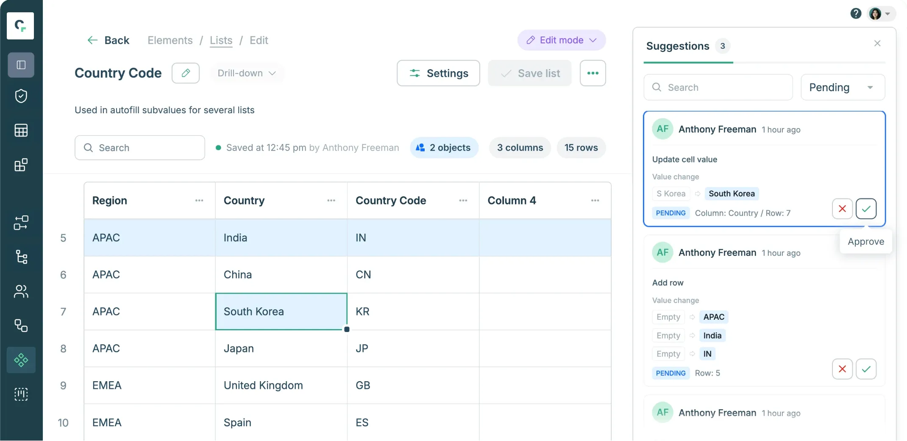This screenshot has width=907, height=441.
Task: Open the table grid sidebar icon
Action: 21,130
